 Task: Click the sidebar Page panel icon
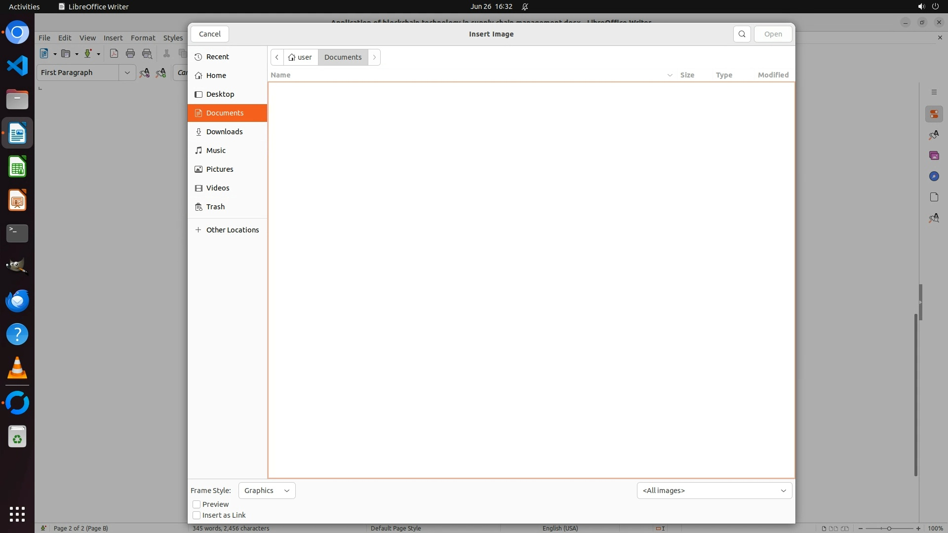pos(934,197)
